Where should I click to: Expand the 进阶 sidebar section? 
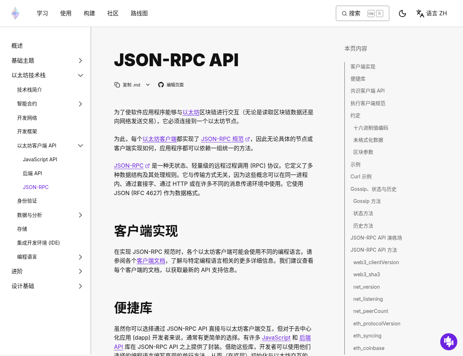[80, 271]
